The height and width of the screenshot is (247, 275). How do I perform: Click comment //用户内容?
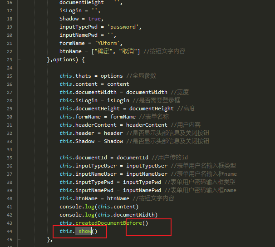coord(186,125)
